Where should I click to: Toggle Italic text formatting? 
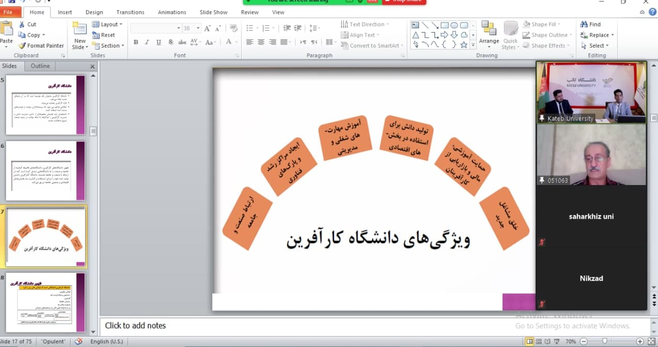[147, 42]
